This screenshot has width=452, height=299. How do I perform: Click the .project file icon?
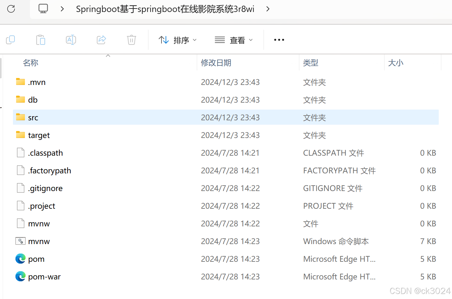point(21,206)
